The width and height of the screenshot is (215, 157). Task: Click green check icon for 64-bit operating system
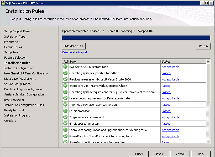[65, 124]
